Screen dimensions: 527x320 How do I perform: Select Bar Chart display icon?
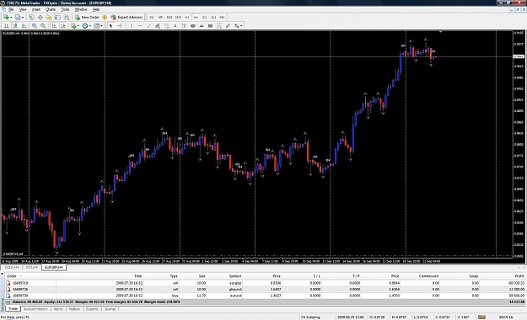7,26
